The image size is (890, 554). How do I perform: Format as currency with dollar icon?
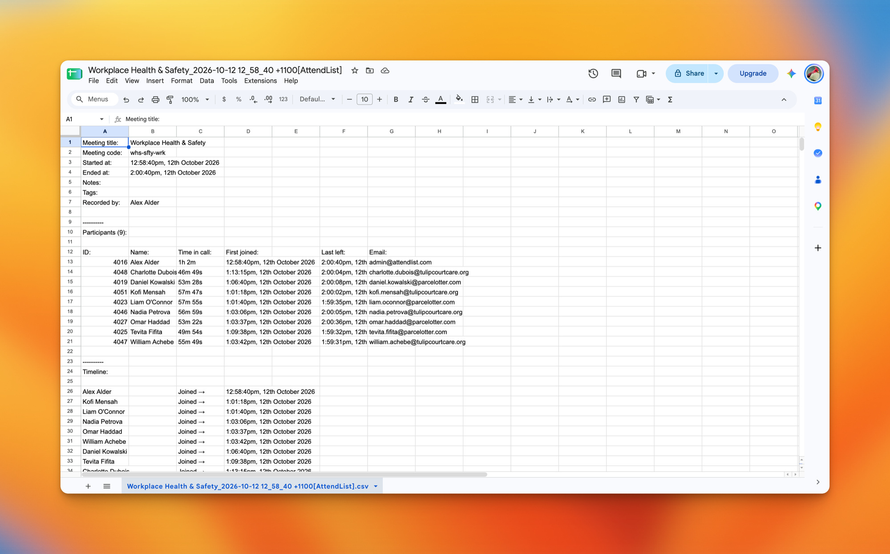pyautogui.click(x=224, y=100)
